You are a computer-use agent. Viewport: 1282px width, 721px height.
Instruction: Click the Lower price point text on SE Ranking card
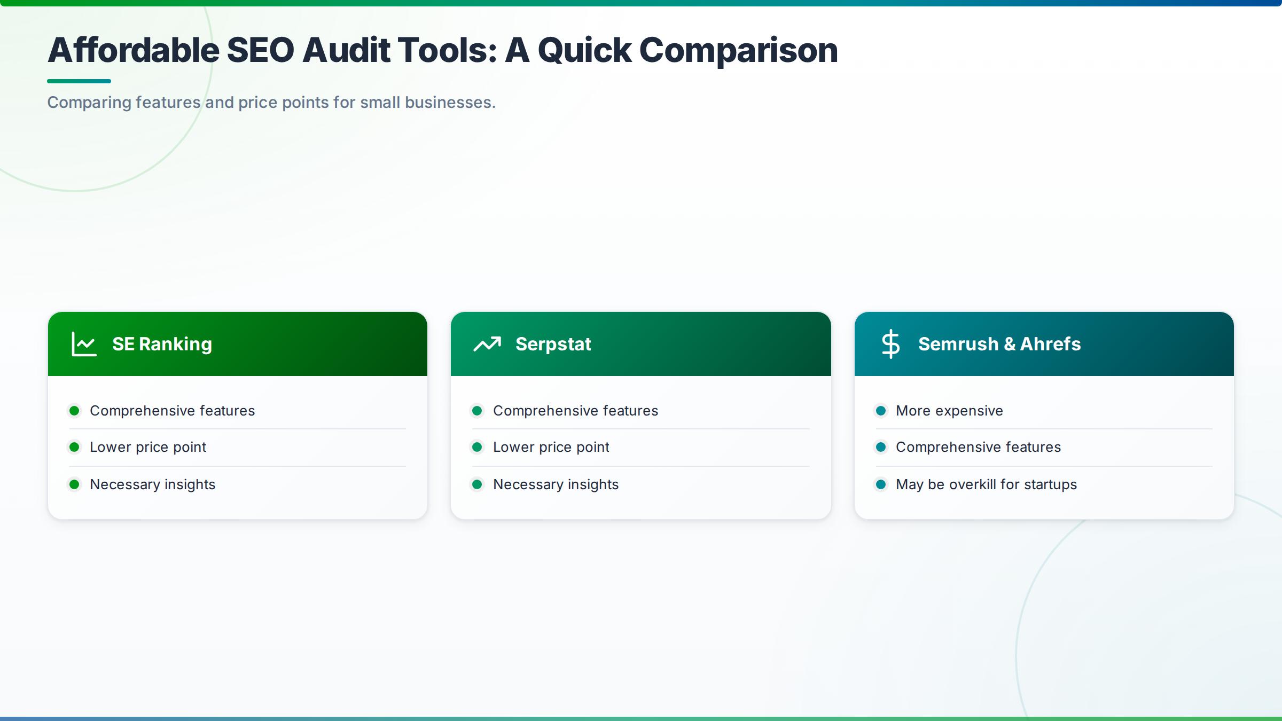coord(148,448)
